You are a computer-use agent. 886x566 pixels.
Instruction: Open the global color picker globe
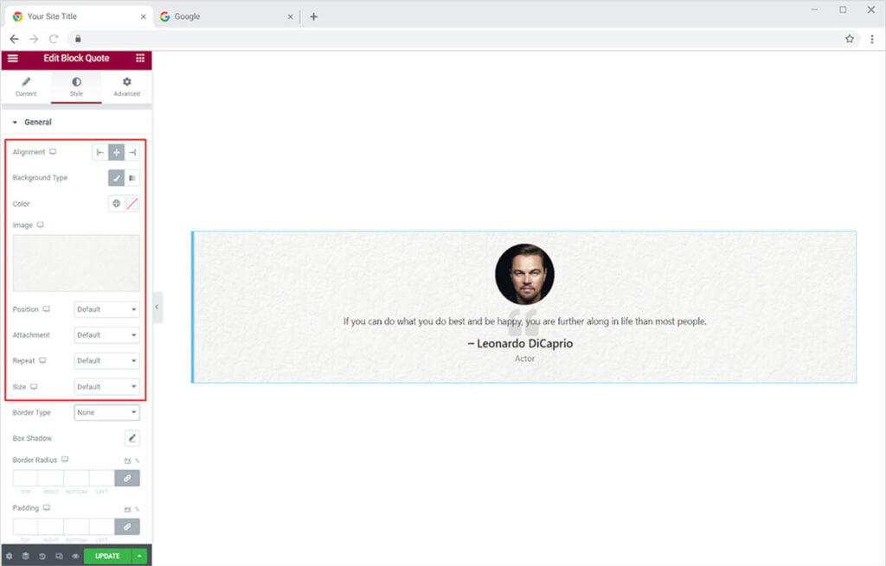[116, 204]
